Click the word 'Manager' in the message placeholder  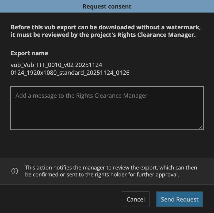click(x=135, y=96)
